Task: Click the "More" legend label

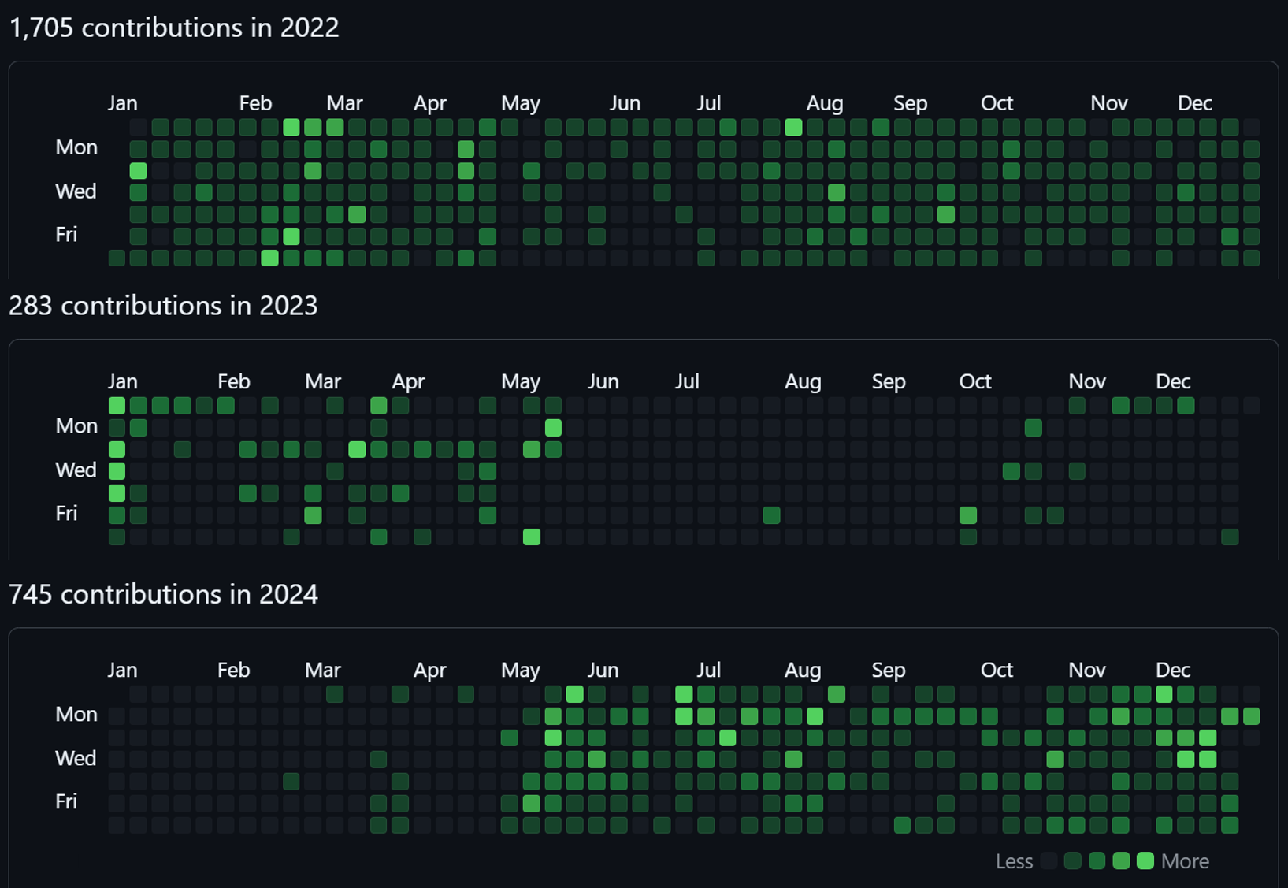Action: (1185, 861)
